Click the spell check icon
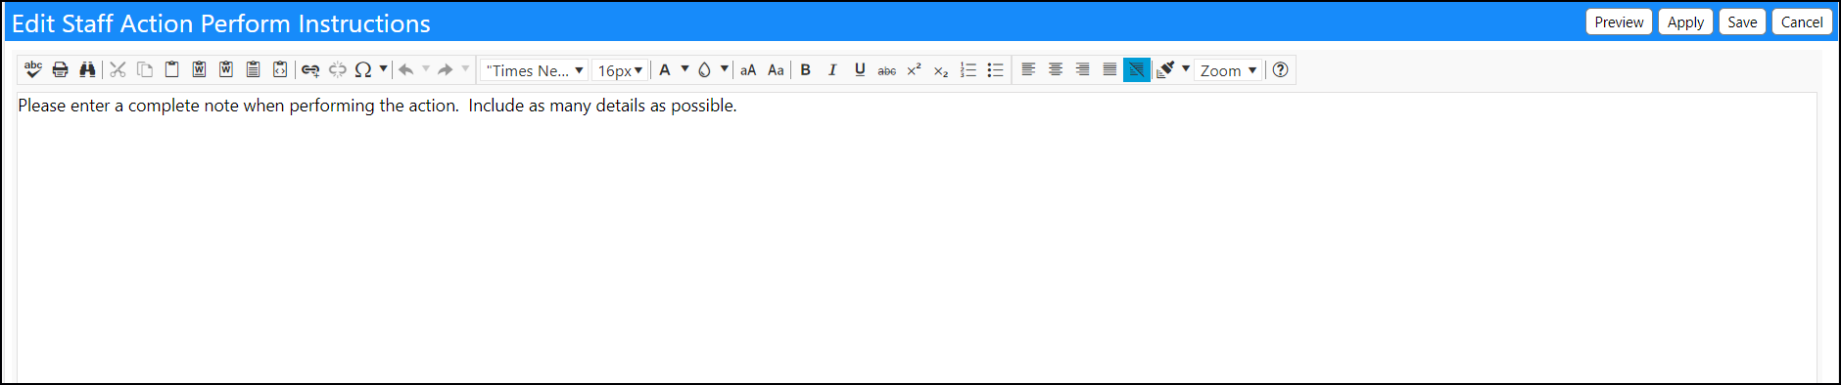Screen dimensions: 1841x385 click(x=33, y=69)
